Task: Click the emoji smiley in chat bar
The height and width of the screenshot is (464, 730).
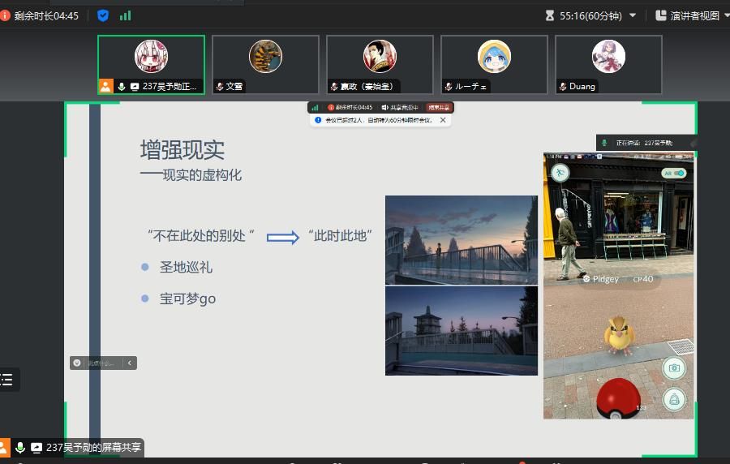Action: (77, 363)
